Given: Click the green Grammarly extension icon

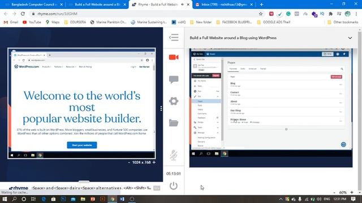Looking at the screenshot, I should tap(288, 14).
